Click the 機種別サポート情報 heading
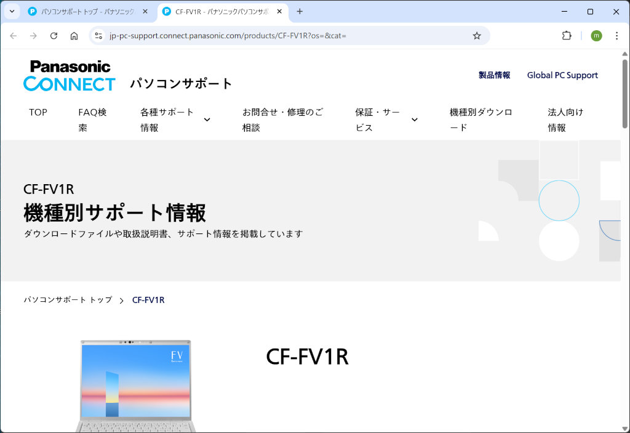 (114, 212)
